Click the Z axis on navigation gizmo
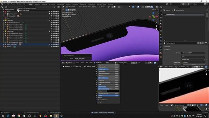Viewport: 209px width, 118px height. coord(153,13)
